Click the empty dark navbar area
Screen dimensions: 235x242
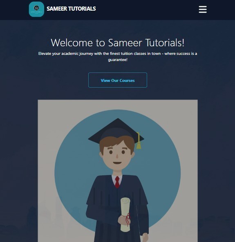146,10
